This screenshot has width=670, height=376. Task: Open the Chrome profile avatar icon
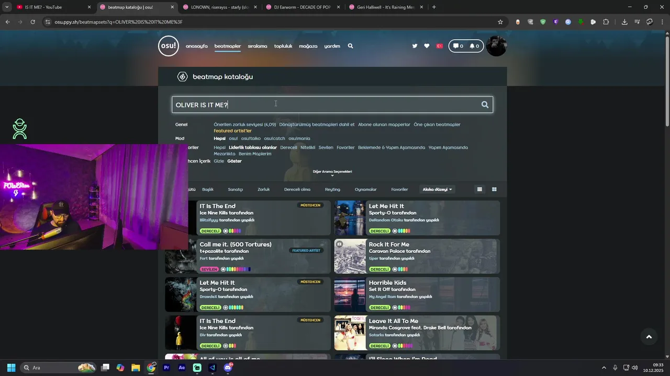[650, 22]
